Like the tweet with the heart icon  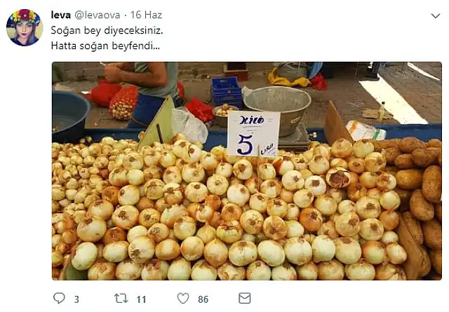click(183, 299)
